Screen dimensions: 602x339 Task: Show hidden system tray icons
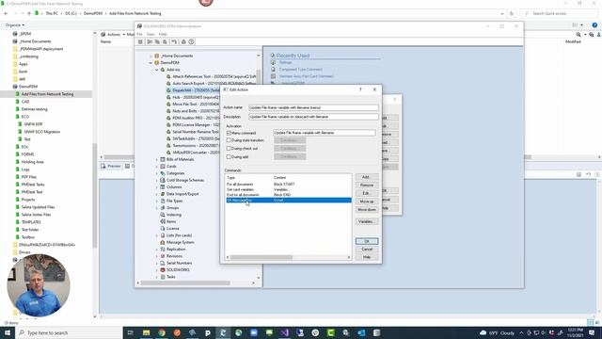[x=521, y=332]
